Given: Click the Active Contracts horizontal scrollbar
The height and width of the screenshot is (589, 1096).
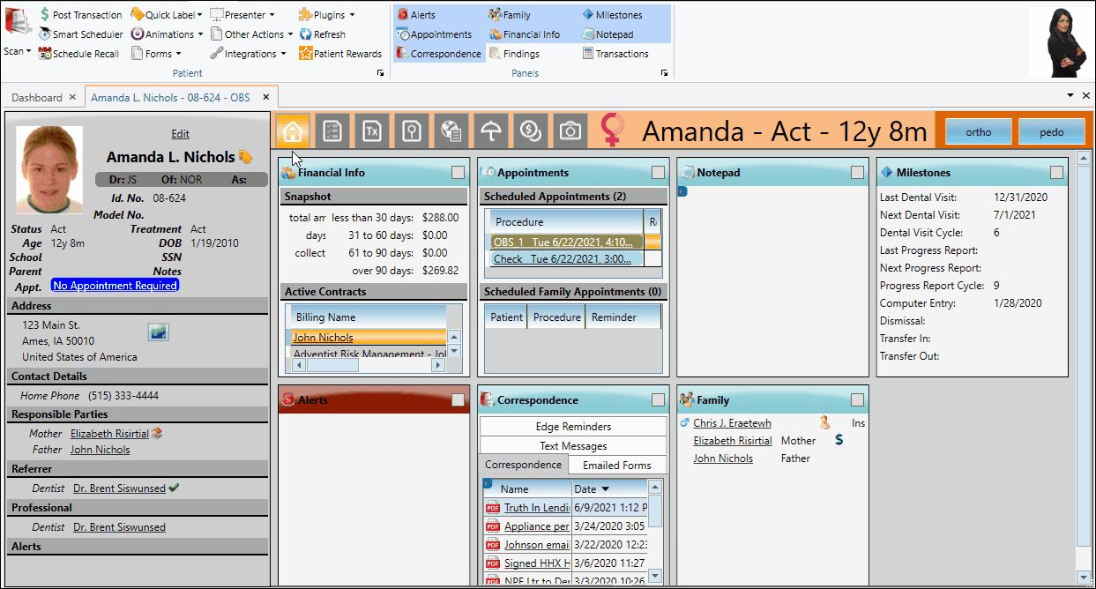Looking at the screenshot, I should click(369, 364).
